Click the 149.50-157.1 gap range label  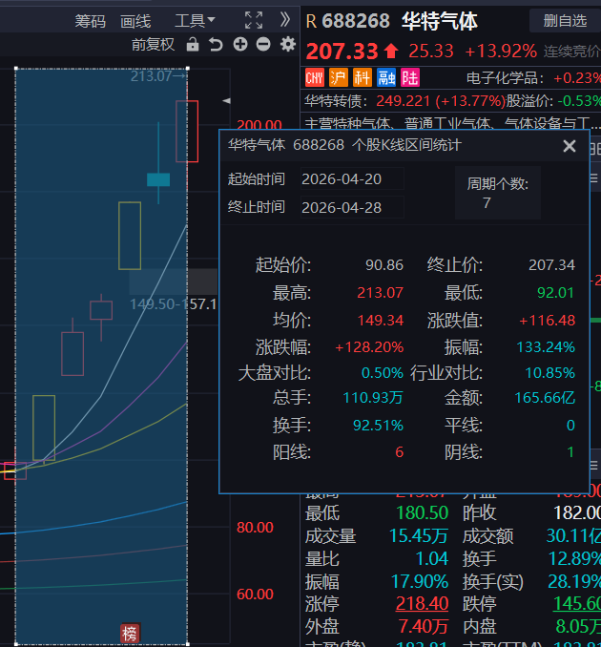[174, 304]
